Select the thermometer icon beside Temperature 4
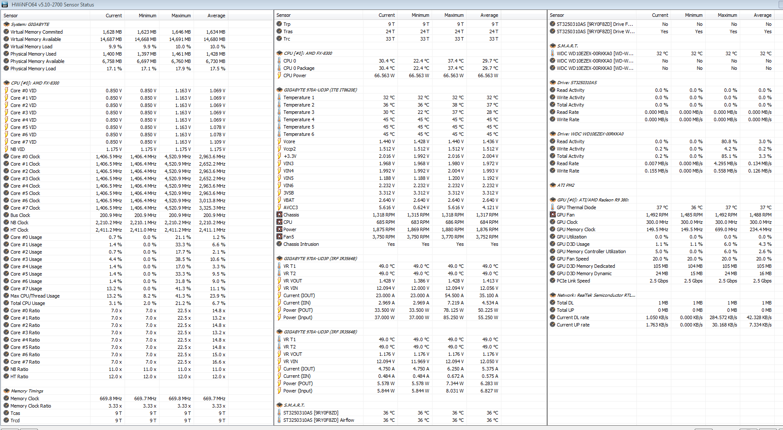 [x=279, y=119]
